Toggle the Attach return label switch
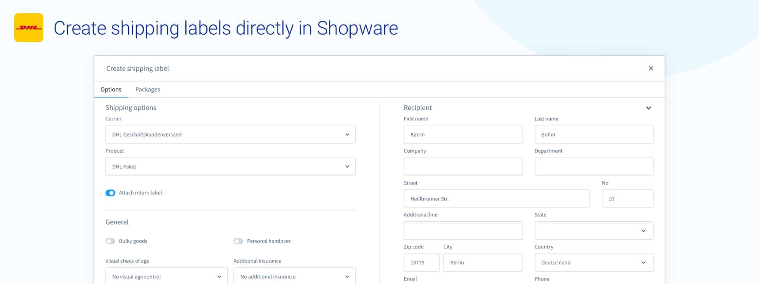The image size is (759, 284). point(110,193)
